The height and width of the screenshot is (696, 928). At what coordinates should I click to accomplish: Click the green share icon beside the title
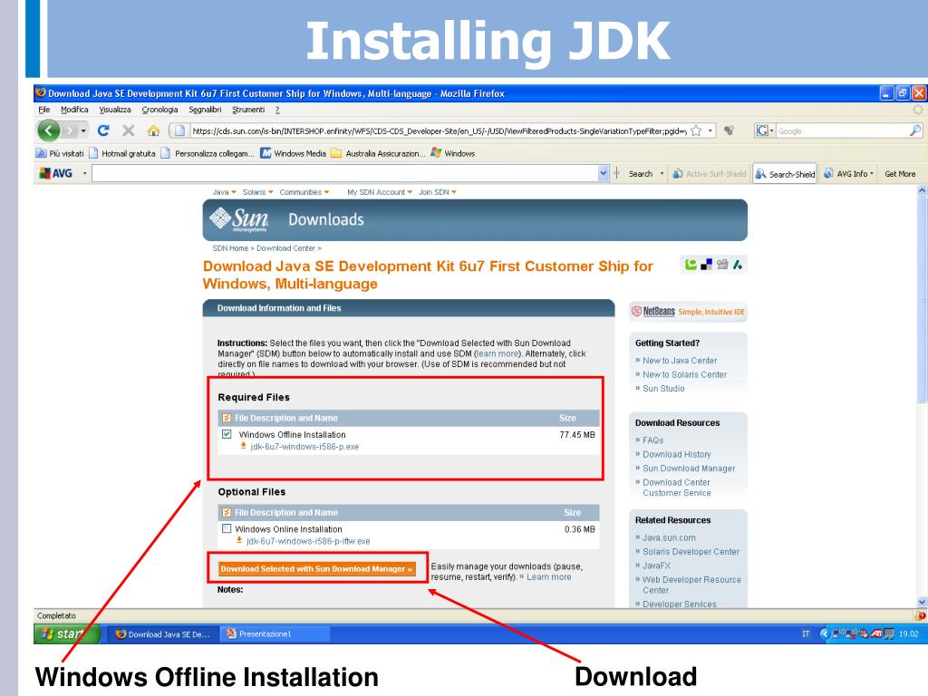click(691, 265)
